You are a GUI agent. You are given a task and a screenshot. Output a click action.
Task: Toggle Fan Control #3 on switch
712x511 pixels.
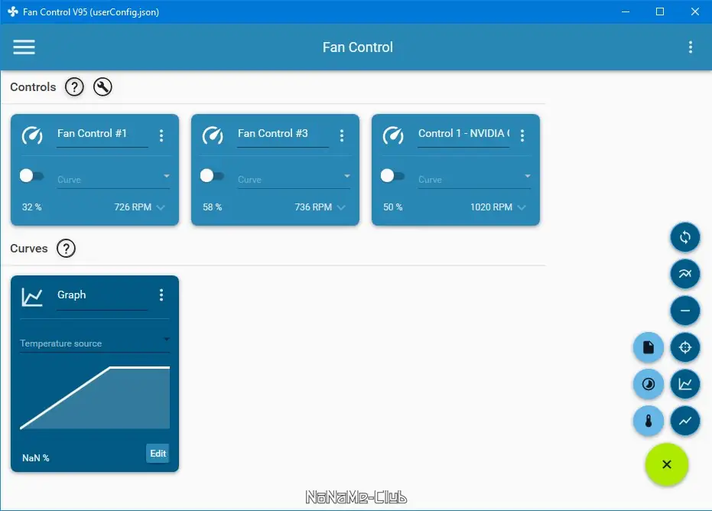tap(212, 175)
